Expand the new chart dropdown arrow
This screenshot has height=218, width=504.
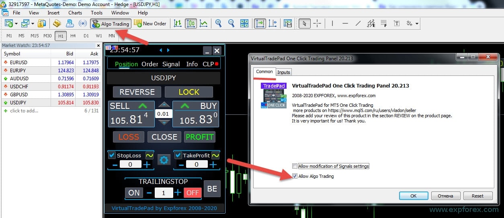[16, 24]
